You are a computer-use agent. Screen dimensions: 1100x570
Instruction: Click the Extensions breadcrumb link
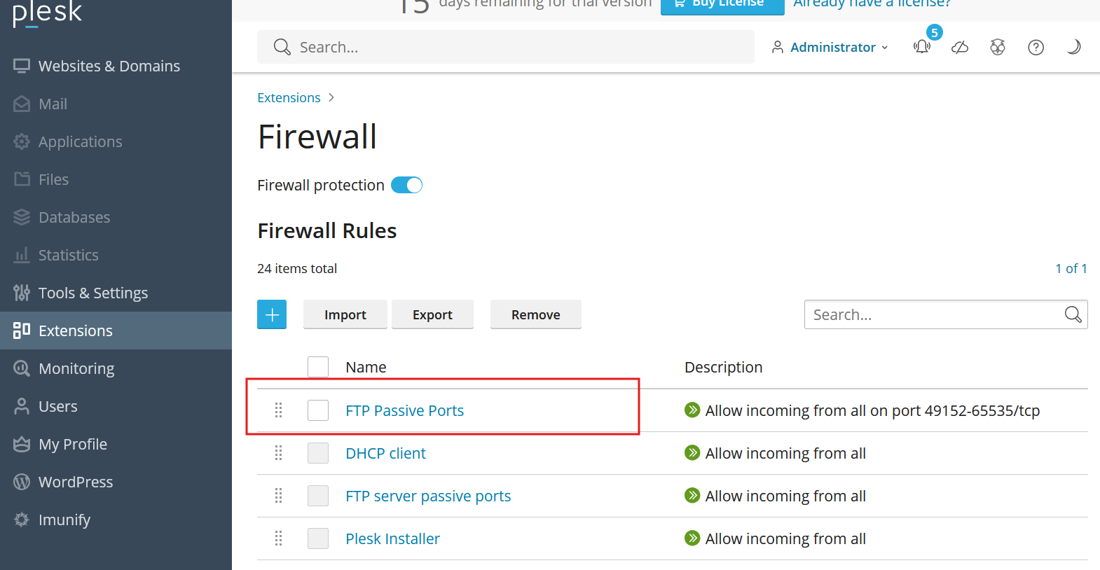point(289,97)
